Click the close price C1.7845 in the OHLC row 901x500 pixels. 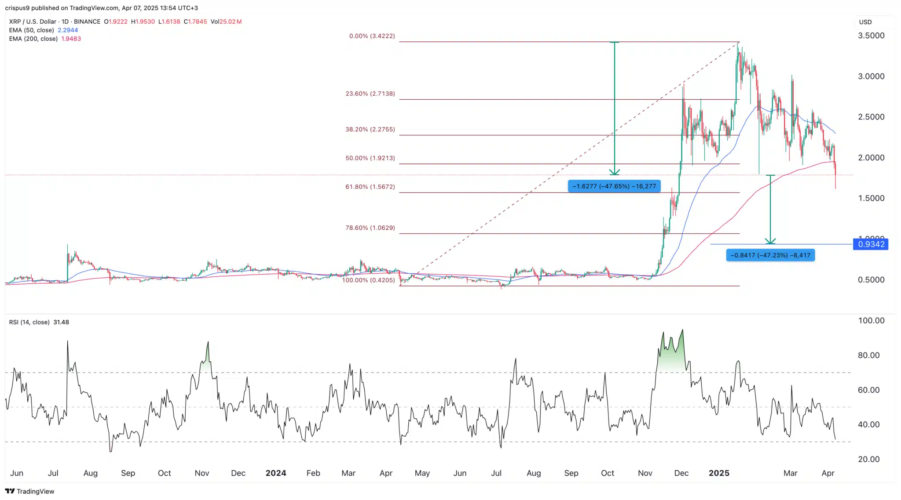pos(195,21)
